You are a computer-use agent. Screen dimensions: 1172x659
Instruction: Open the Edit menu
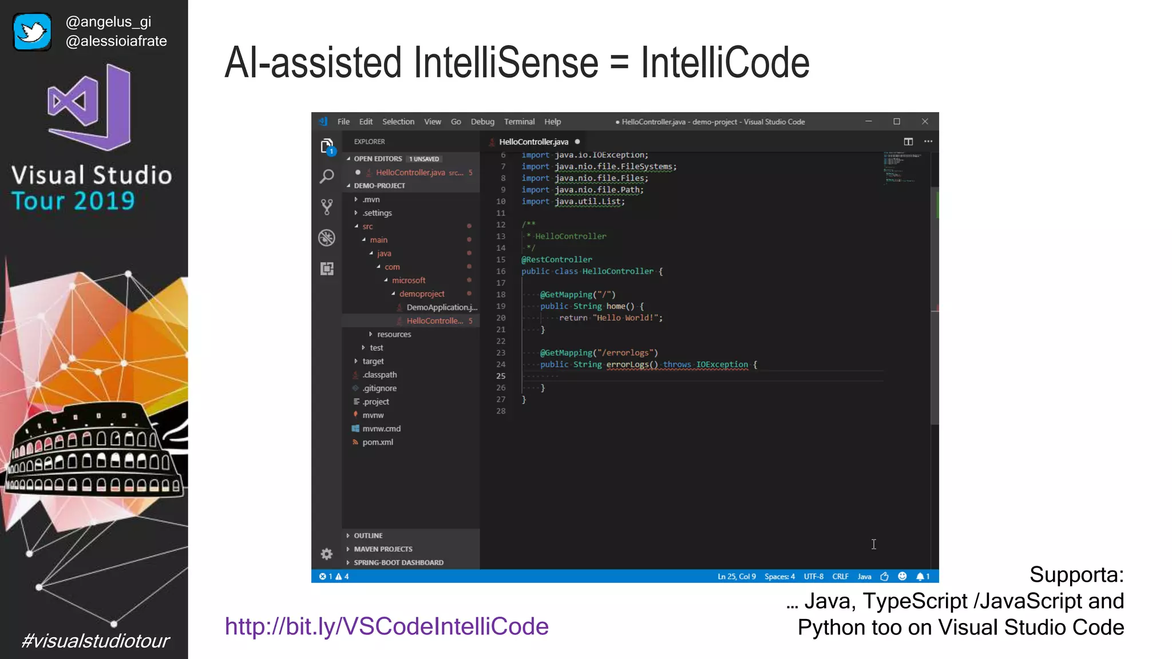pyautogui.click(x=366, y=121)
